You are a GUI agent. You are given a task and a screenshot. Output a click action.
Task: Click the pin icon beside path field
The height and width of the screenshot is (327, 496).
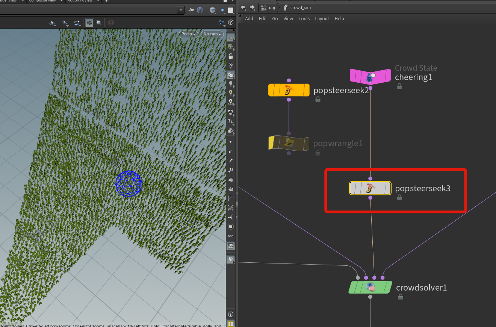click(x=191, y=10)
